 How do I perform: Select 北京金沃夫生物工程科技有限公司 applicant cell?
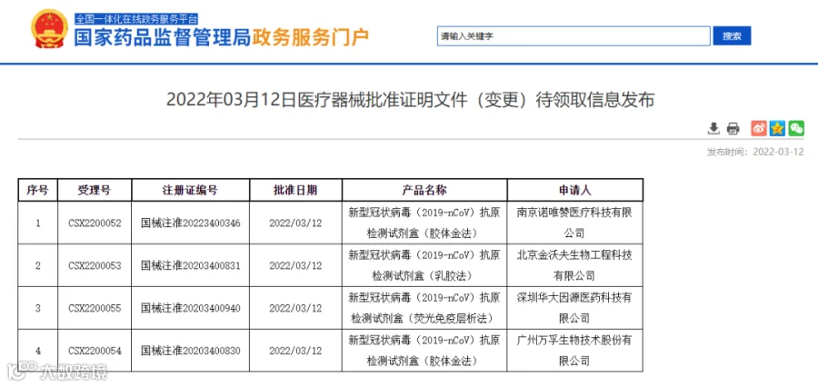point(574,265)
